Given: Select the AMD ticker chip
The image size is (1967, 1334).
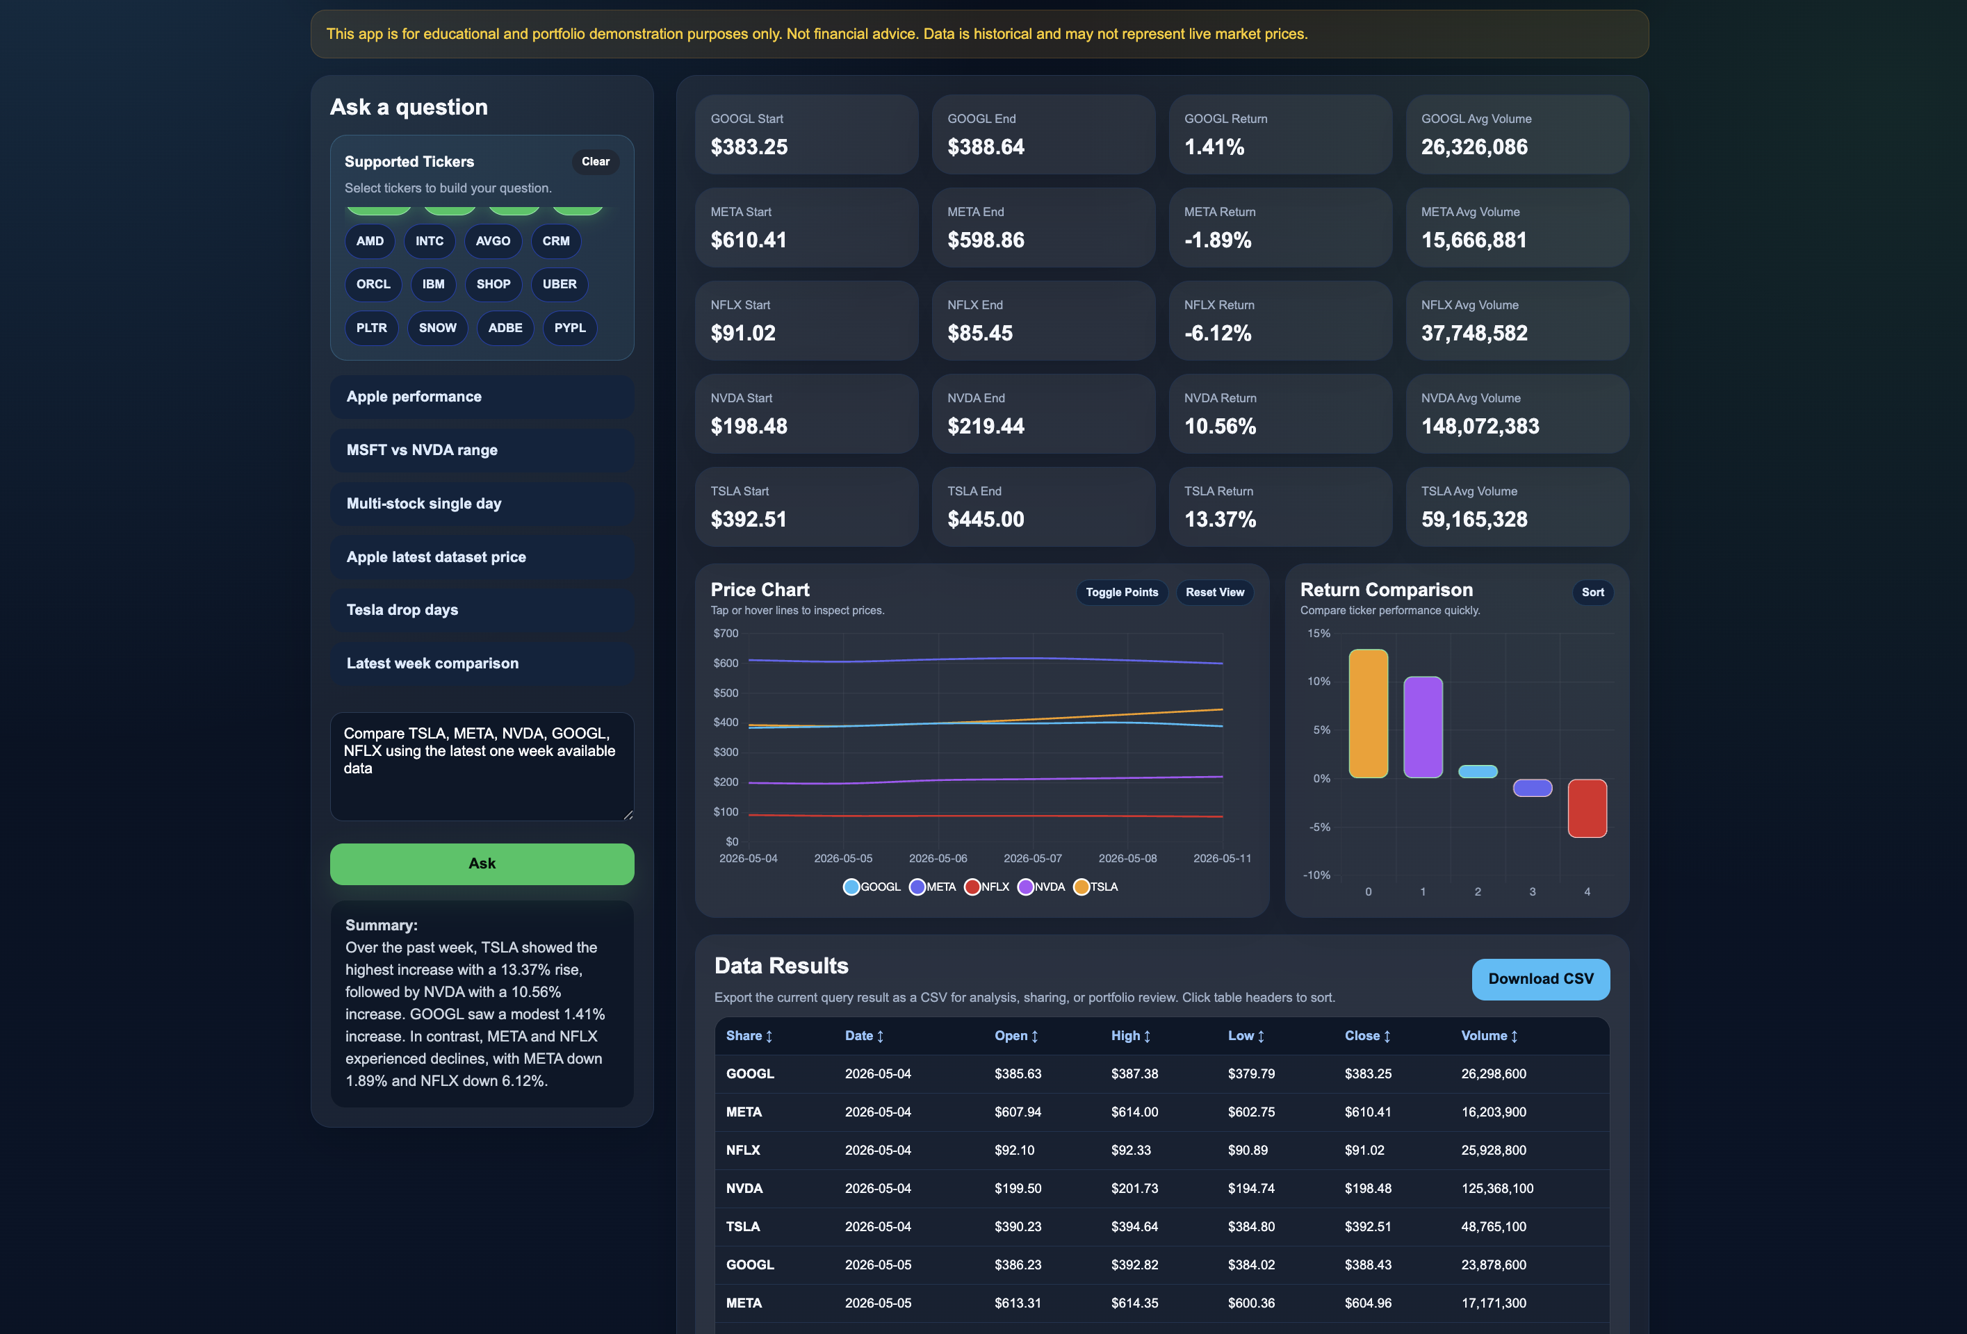Looking at the screenshot, I should tap(370, 241).
